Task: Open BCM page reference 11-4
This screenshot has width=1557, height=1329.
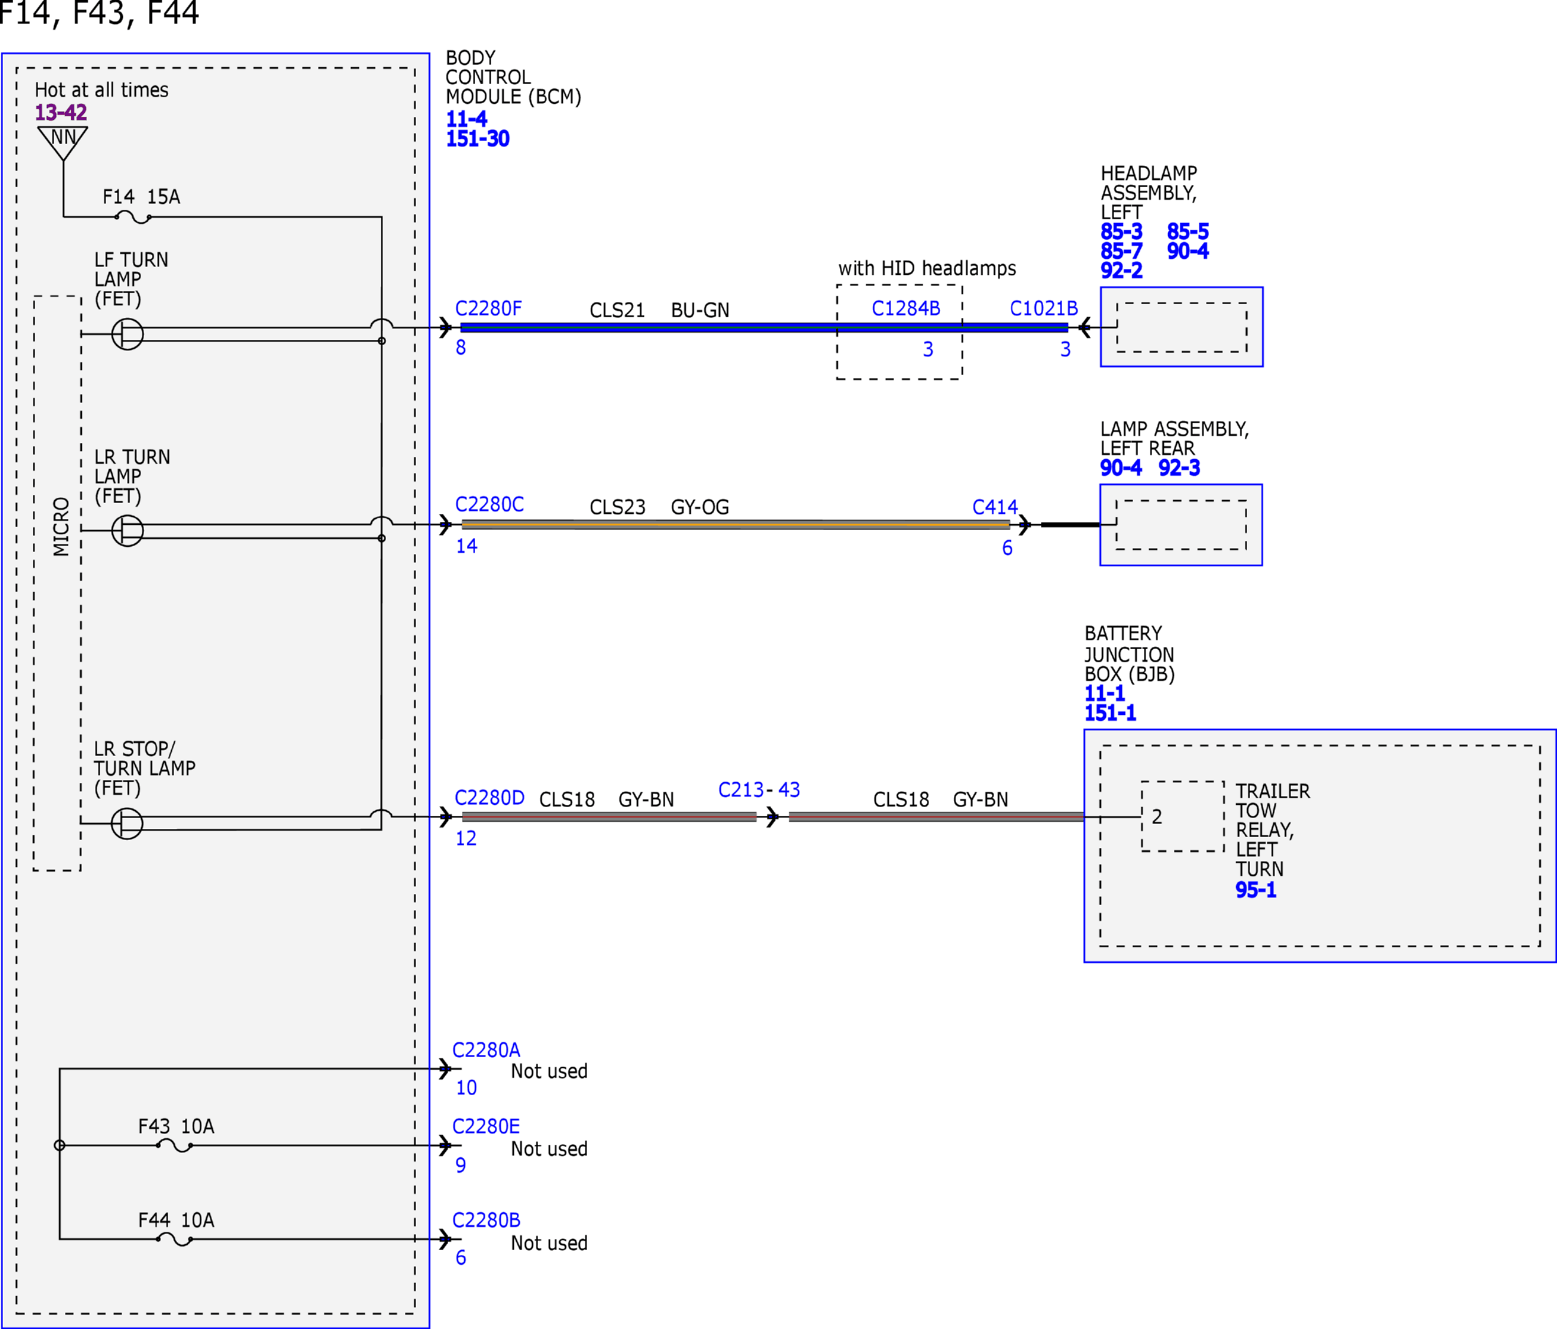Action: click(466, 118)
